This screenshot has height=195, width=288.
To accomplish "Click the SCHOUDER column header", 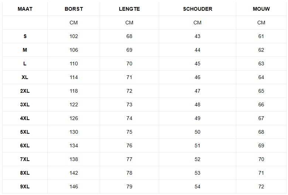I will (x=198, y=9).
